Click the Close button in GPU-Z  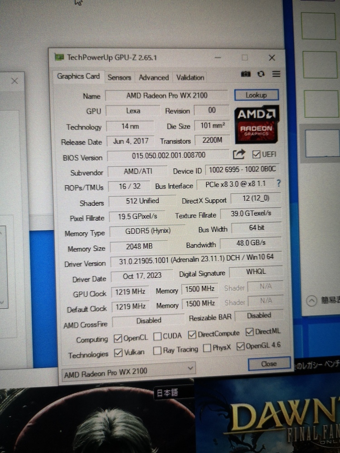269,363
